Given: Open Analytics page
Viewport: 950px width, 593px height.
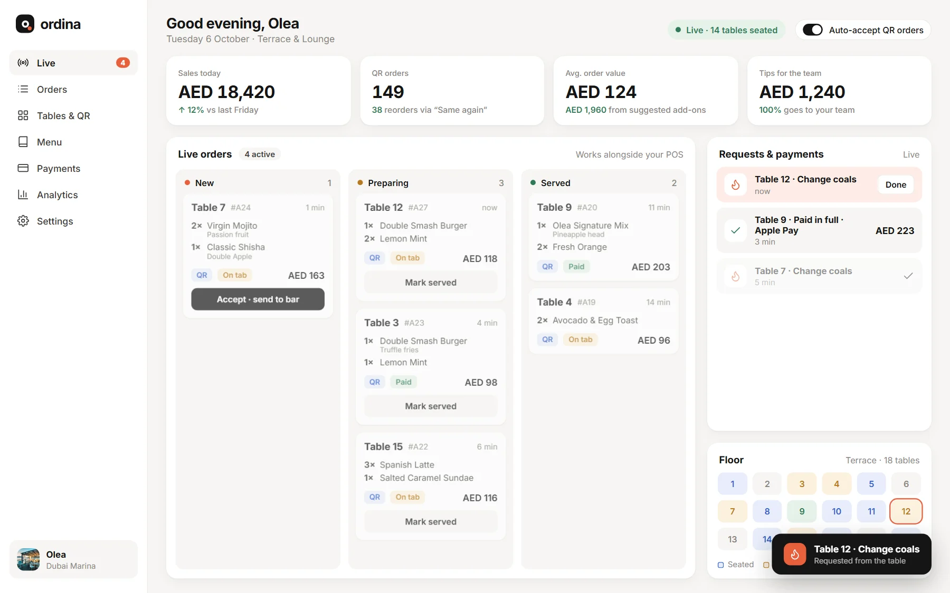Looking at the screenshot, I should (73, 195).
